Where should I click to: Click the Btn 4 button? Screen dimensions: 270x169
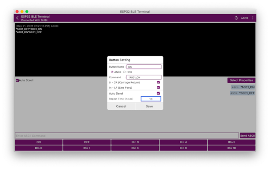pos(183,142)
